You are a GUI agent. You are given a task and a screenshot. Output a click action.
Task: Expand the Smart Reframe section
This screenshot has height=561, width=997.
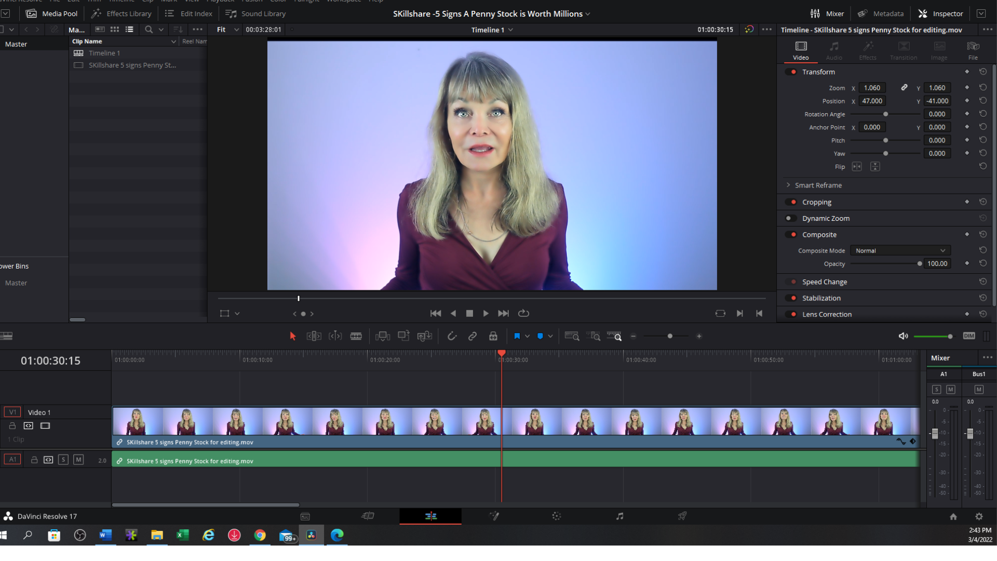pos(788,185)
